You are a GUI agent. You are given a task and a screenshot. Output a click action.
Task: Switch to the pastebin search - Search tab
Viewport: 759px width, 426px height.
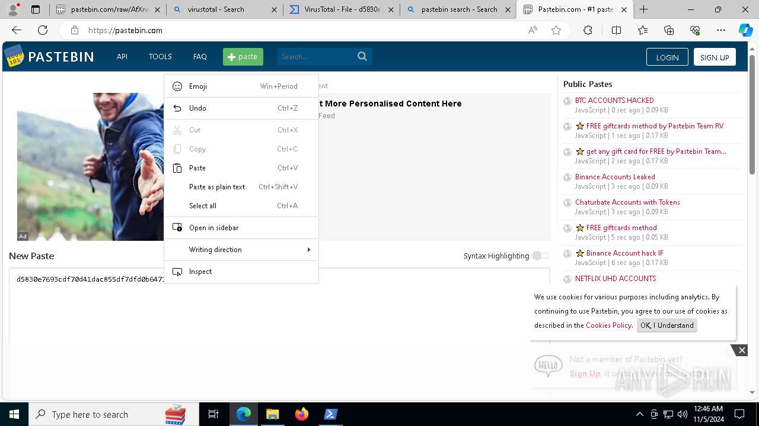pos(458,9)
